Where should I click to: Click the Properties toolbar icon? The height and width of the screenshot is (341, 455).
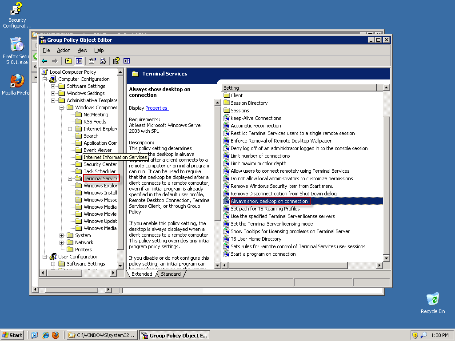[92, 61]
